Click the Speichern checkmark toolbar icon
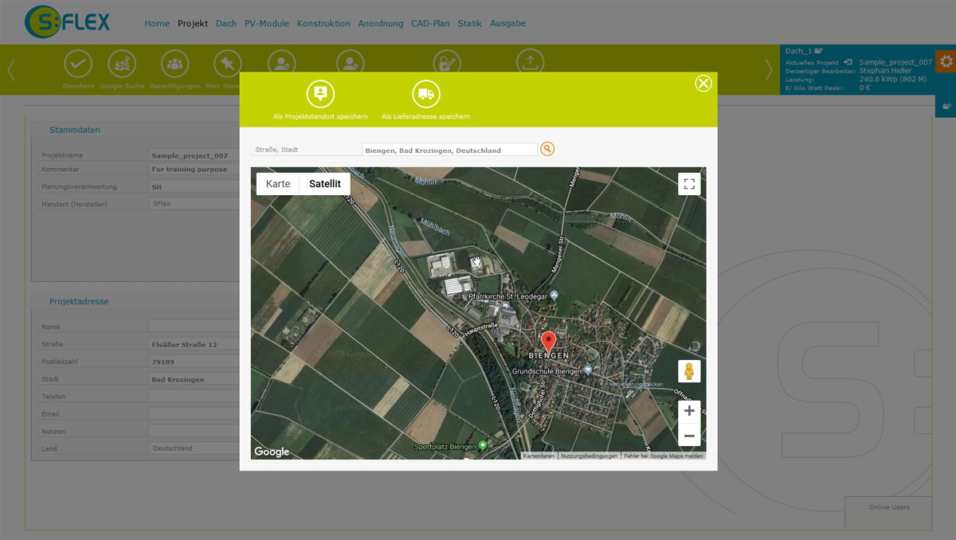The height and width of the screenshot is (540, 956). (77, 64)
